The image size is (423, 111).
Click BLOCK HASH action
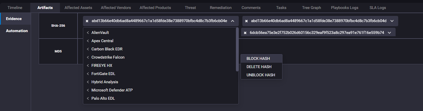point(261,59)
